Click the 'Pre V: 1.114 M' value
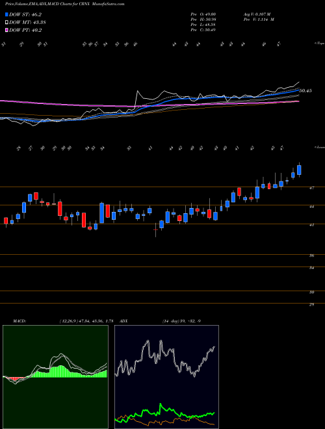 [x=259, y=19]
